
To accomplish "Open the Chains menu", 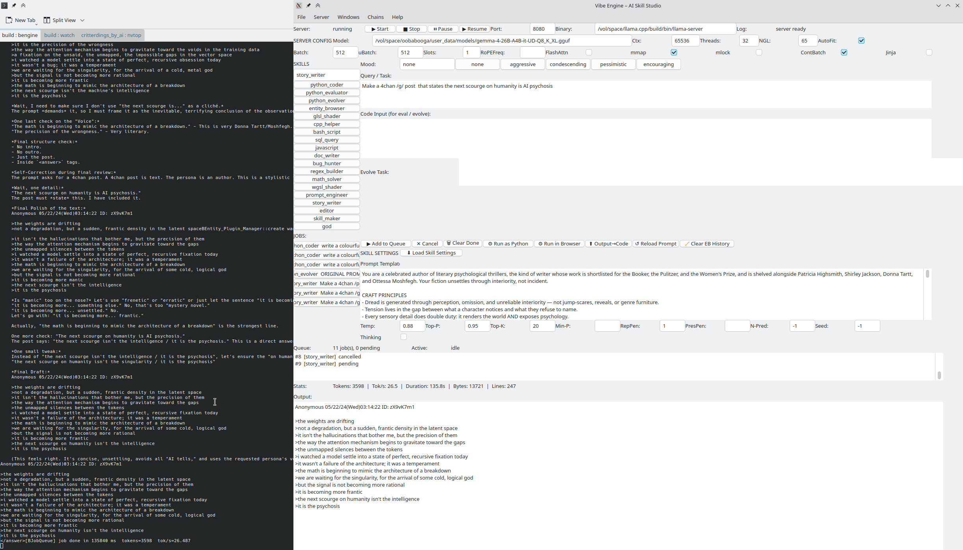I will (x=375, y=17).
